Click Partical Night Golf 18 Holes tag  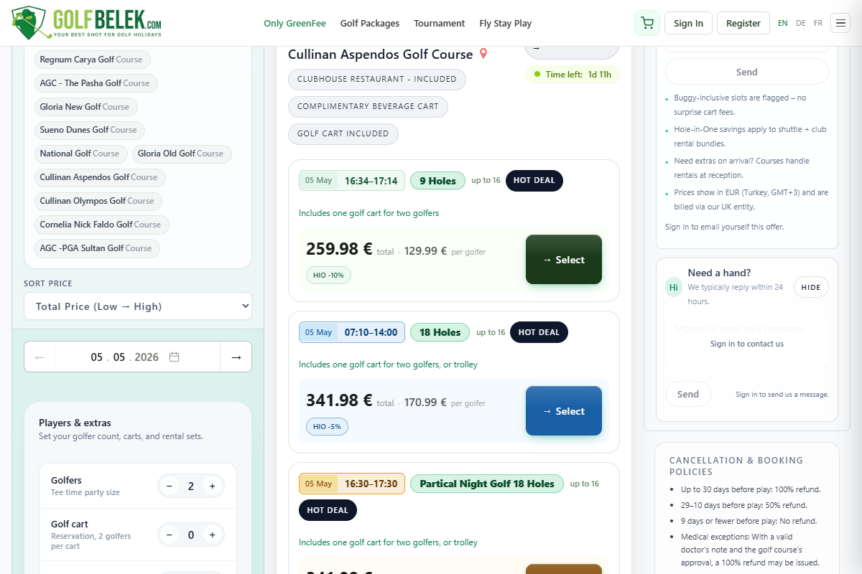point(487,484)
